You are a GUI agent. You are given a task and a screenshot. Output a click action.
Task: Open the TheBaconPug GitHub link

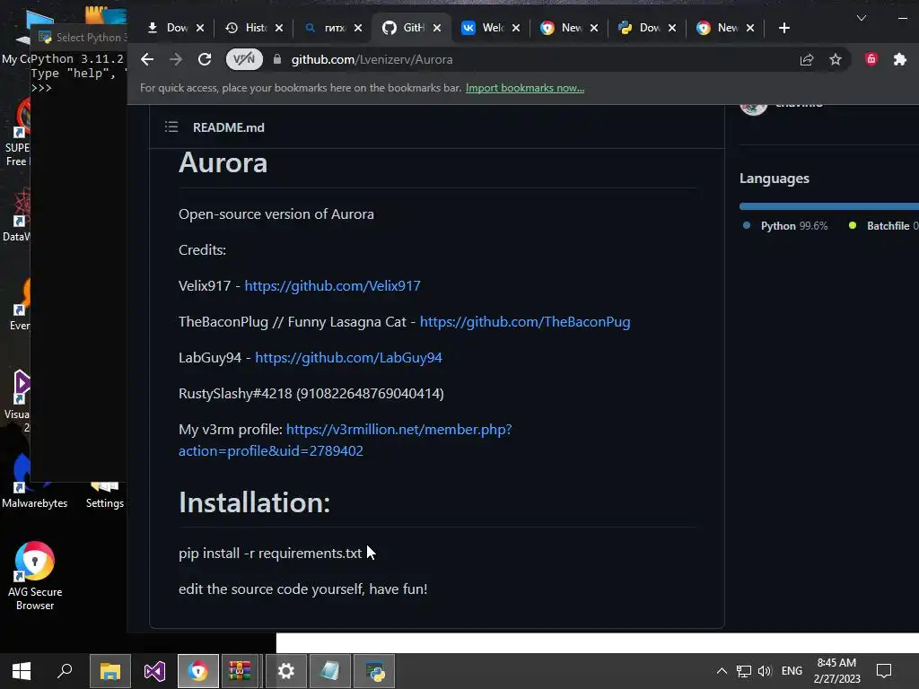[x=525, y=322]
